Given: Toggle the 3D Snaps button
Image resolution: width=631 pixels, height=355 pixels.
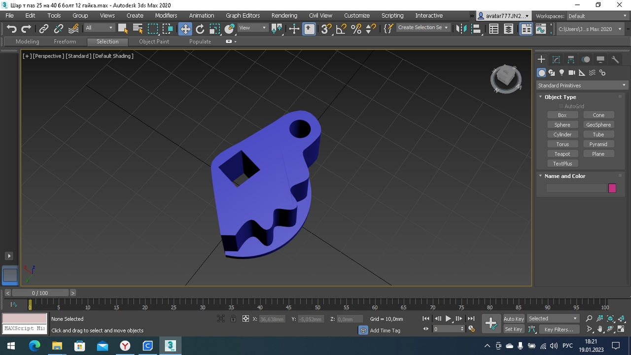Looking at the screenshot, I should point(326,29).
